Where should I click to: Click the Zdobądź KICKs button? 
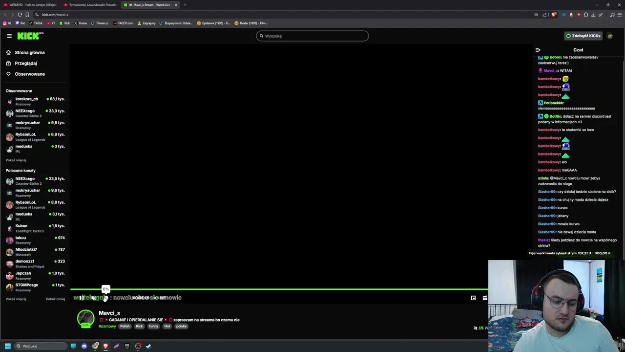[583, 36]
